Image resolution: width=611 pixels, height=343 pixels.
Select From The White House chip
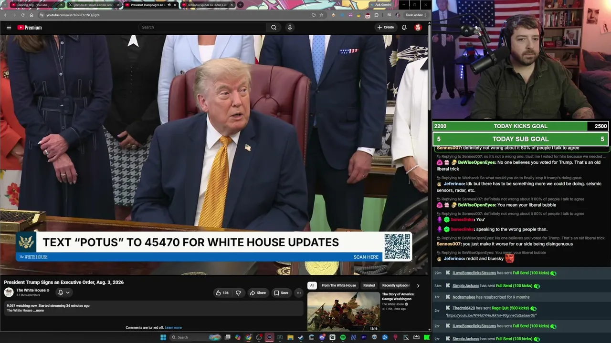click(338, 285)
